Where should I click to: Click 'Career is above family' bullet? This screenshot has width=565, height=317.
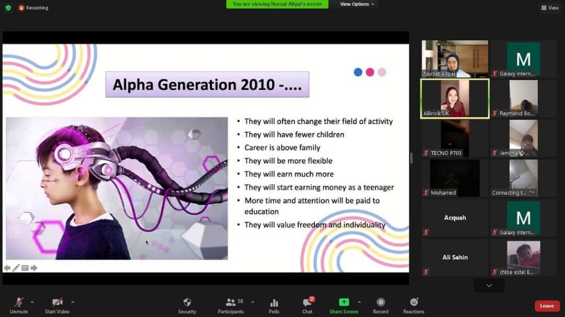(x=282, y=148)
